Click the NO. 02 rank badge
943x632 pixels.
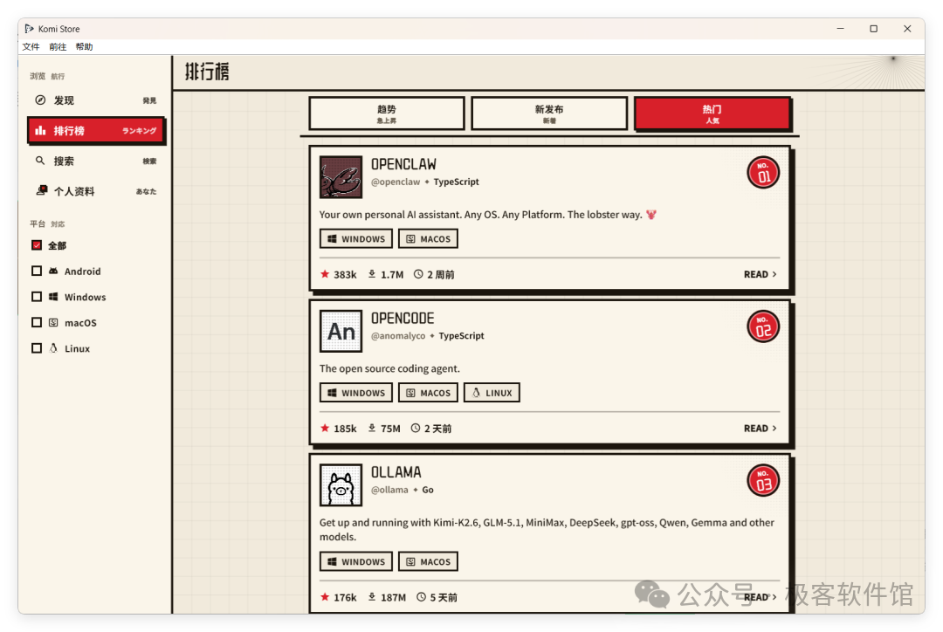(x=763, y=326)
